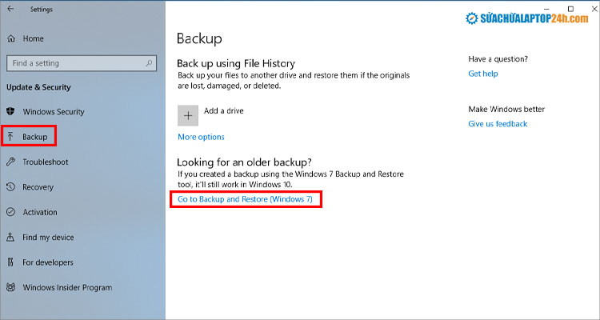Select the Windows Security shield icon
This screenshot has width=600, height=320.
10,111
